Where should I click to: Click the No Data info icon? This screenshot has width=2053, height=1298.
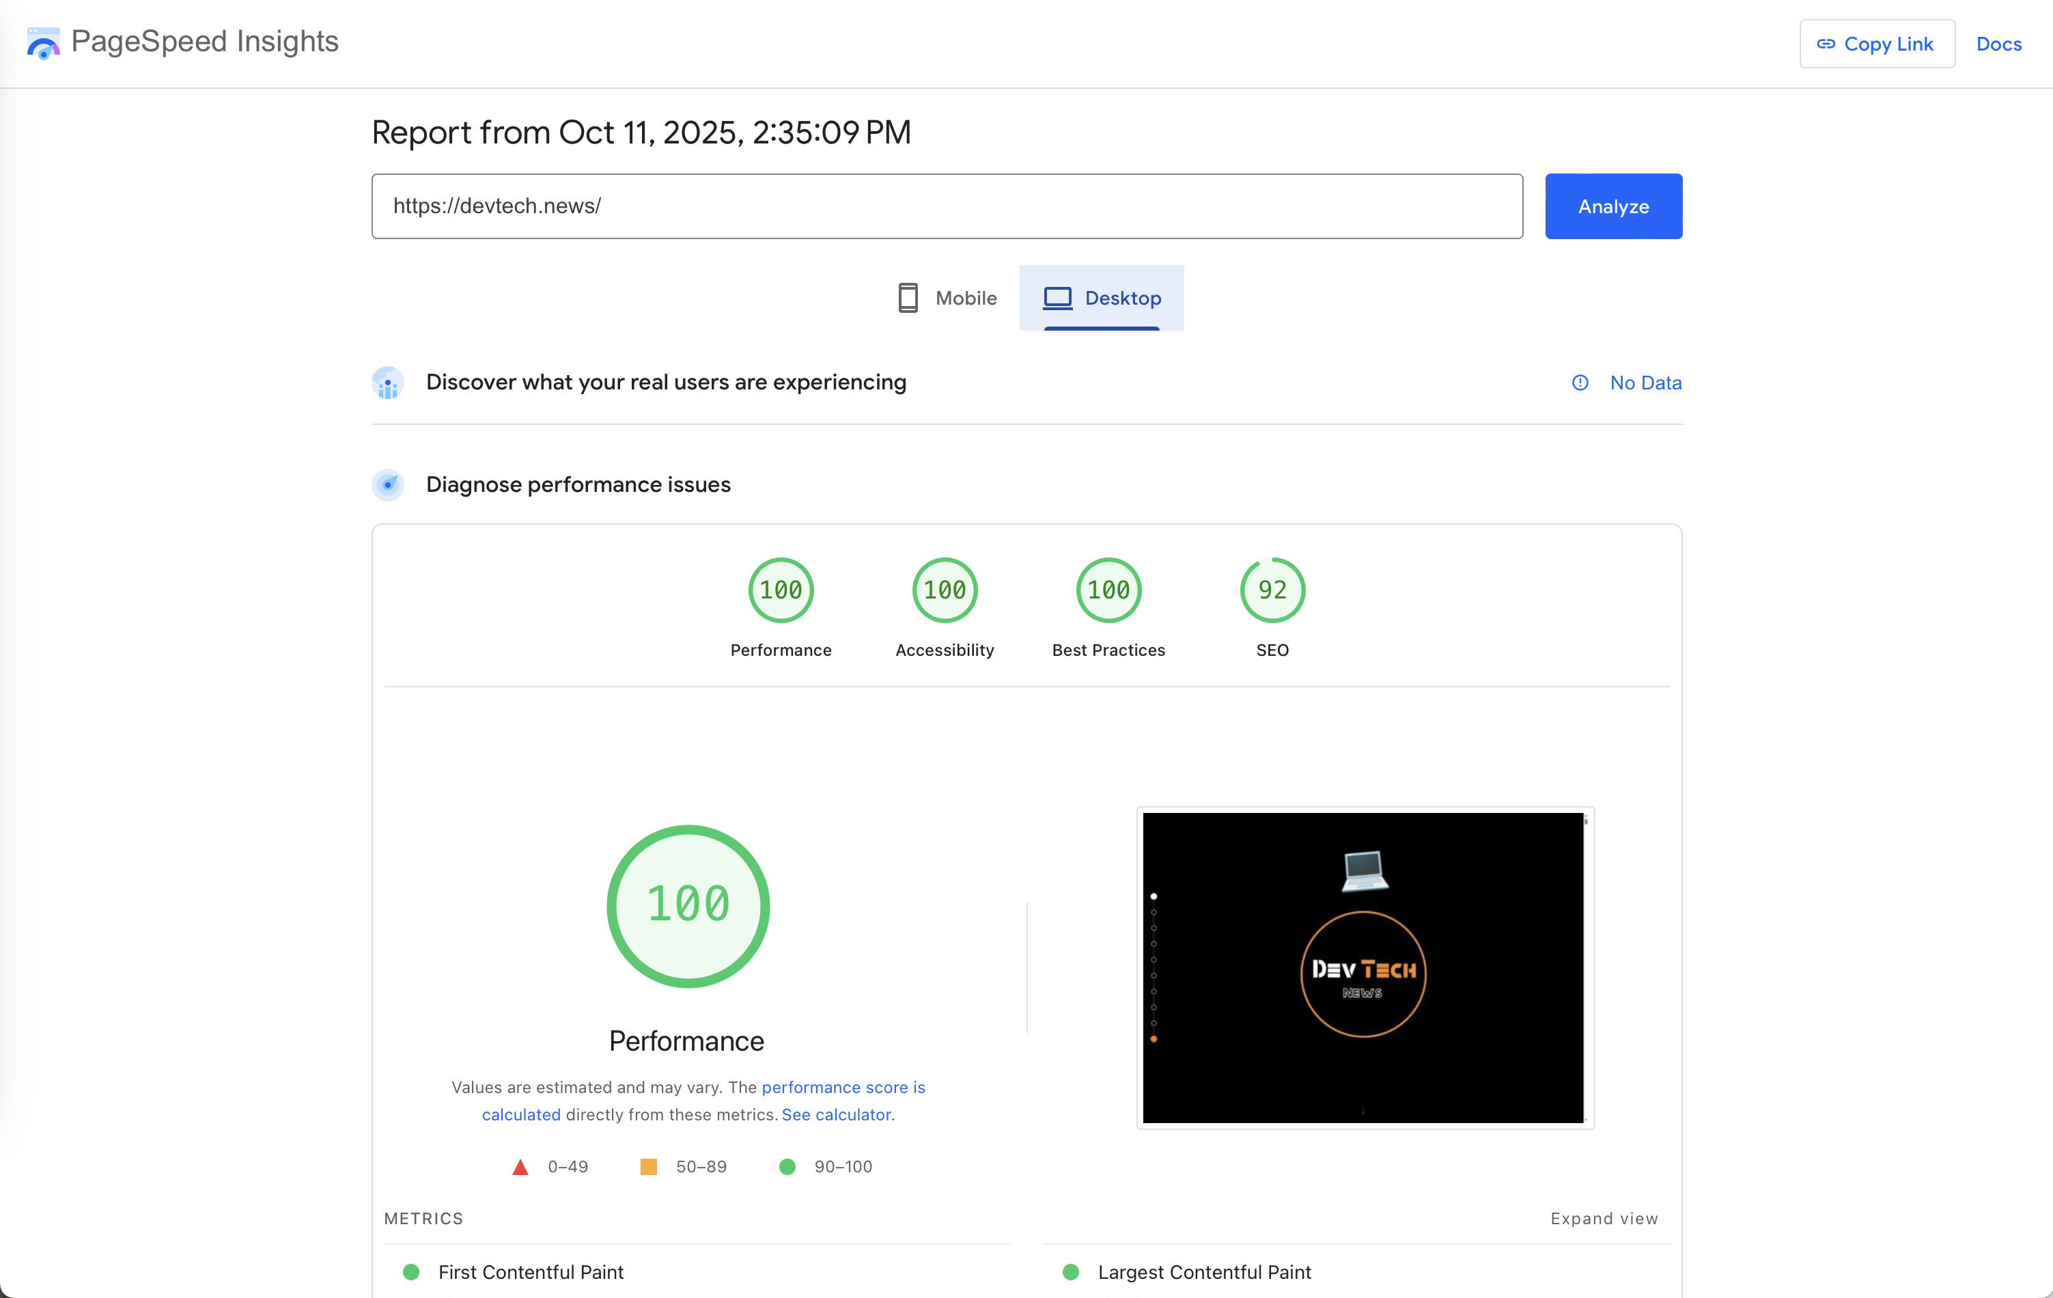(1580, 383)
